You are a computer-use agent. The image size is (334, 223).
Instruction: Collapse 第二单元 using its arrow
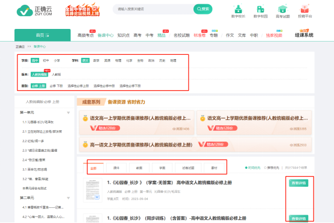click(68, 198)
